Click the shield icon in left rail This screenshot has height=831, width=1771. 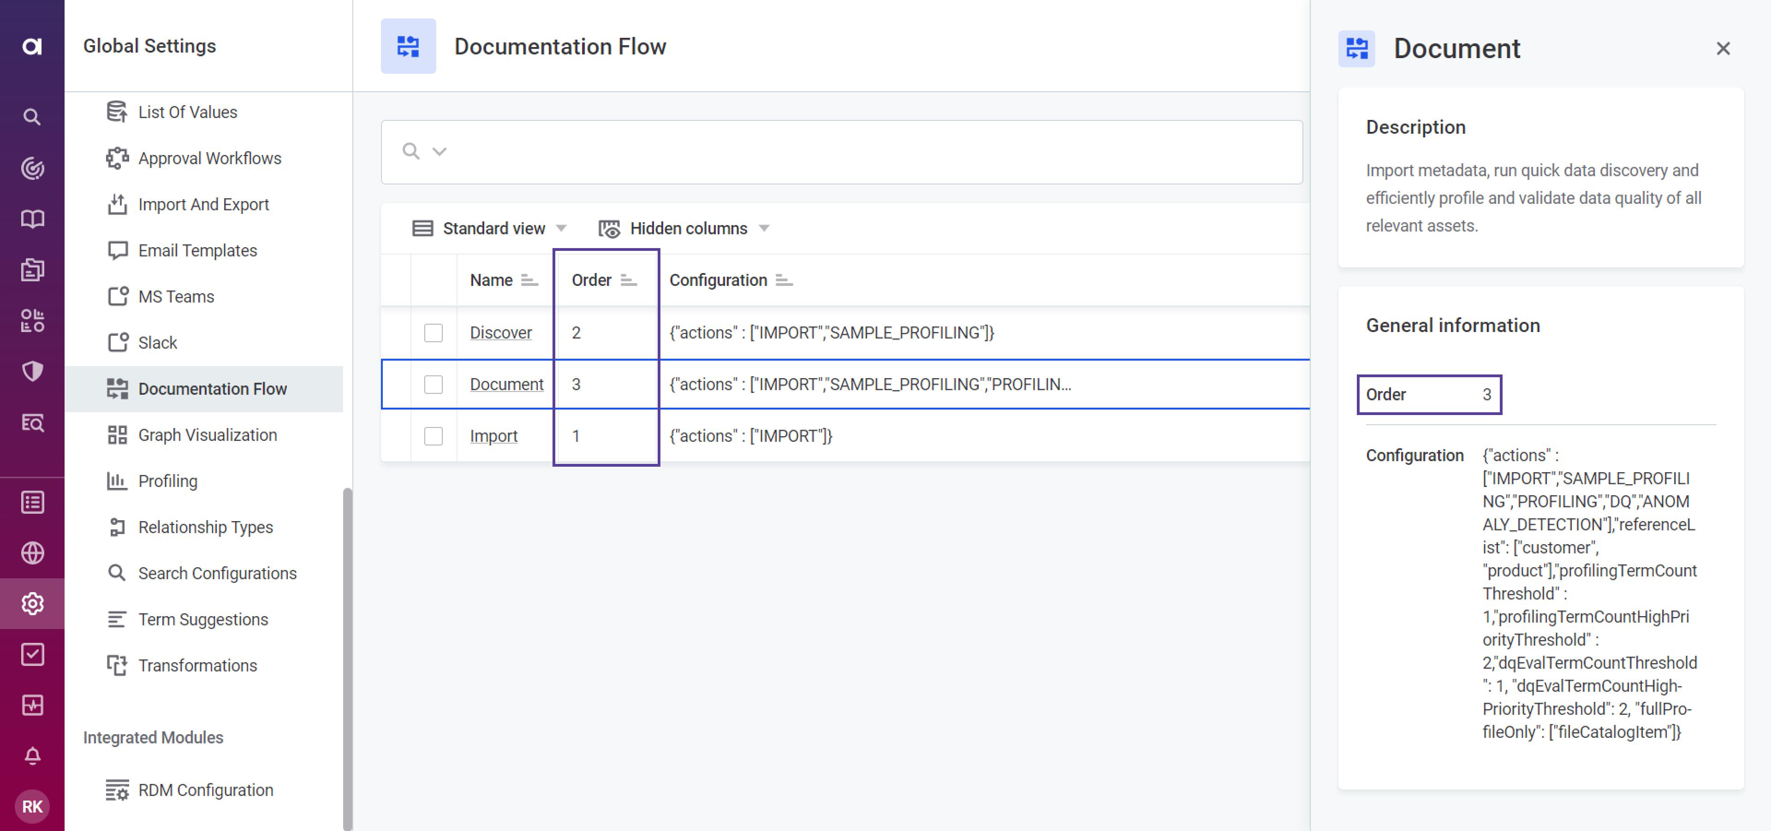[32, 371]
